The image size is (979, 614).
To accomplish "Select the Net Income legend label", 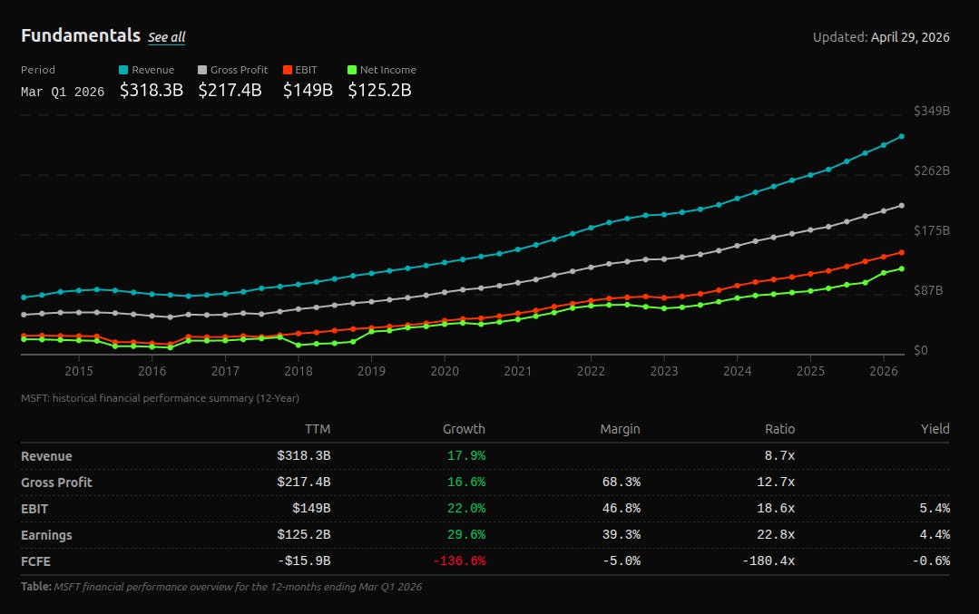I will point(387,70).
